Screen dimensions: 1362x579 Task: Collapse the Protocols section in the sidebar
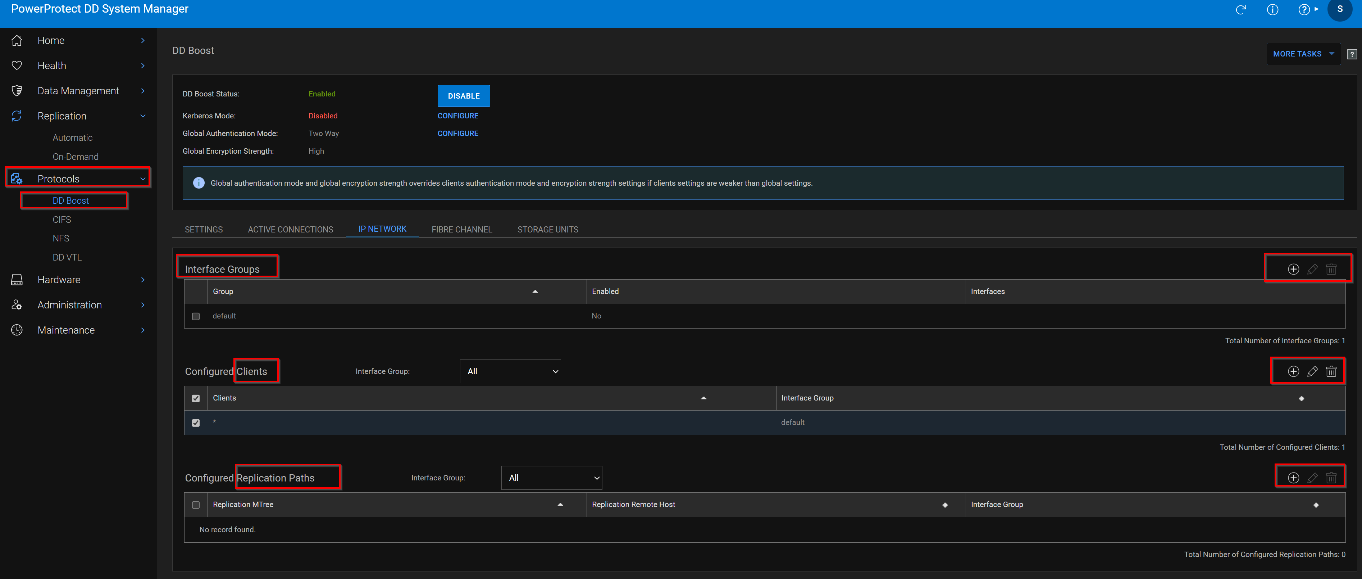(x=142, y=178)
